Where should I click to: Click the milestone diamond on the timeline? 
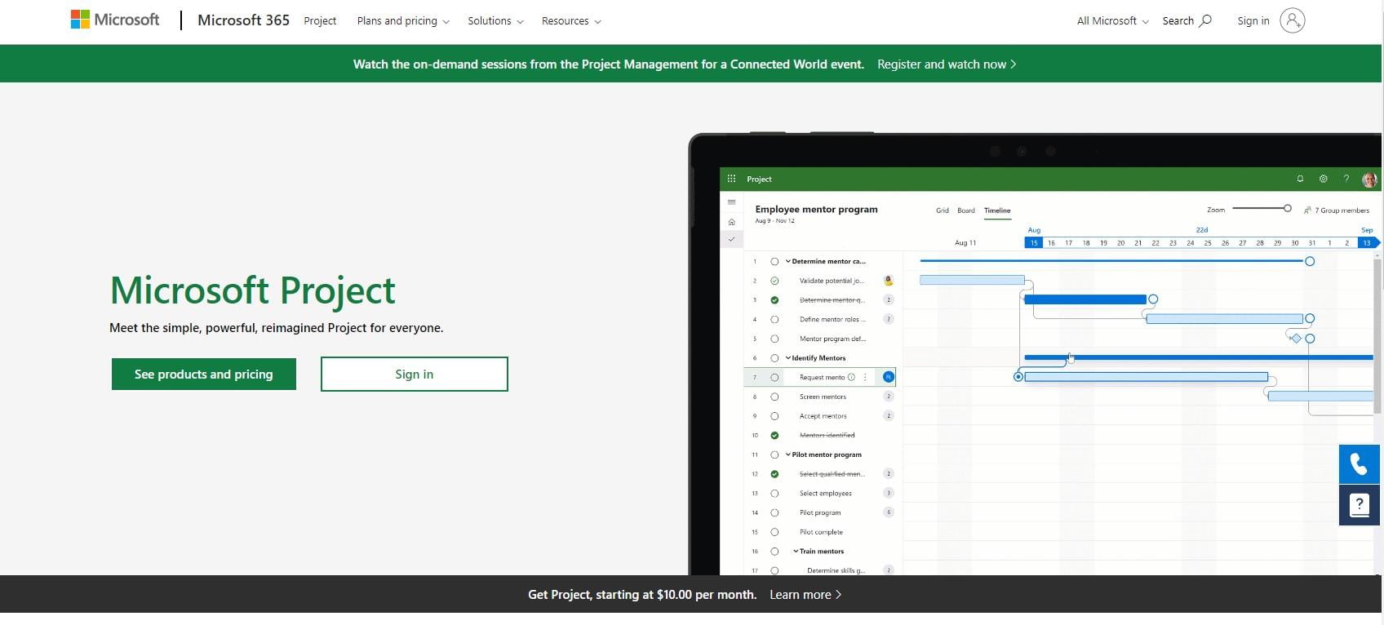[1296, 338]
